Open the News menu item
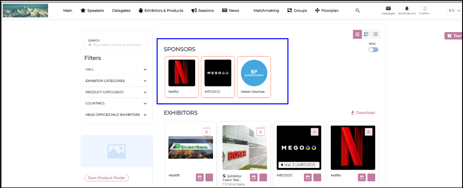The width and height of the screenshot is (463, 188). pos(230,11)
